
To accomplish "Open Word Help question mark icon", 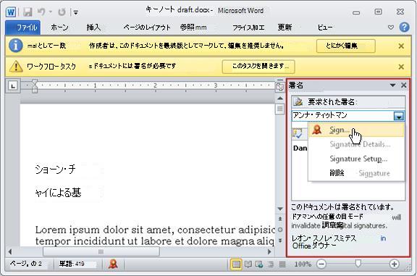I will click(404, 27).
